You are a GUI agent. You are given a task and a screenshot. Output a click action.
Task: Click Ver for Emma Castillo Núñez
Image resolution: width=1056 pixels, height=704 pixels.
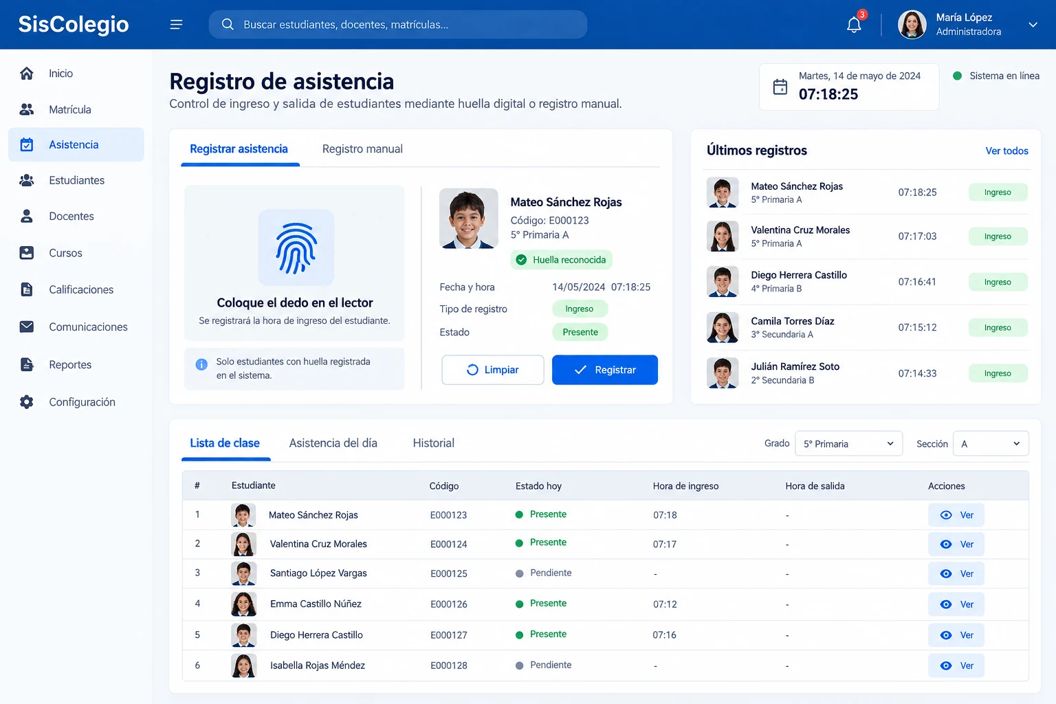[956, 604]
